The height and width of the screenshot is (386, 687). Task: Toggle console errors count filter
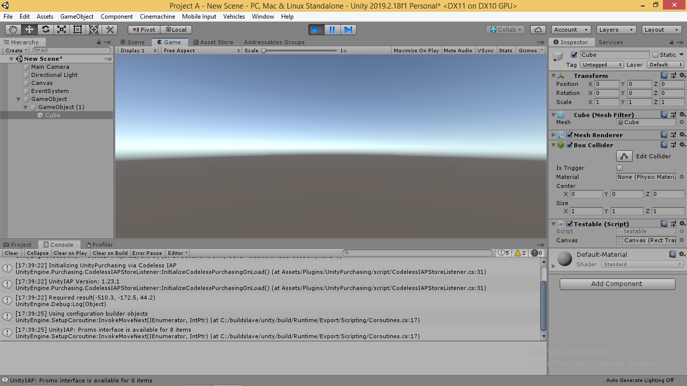pyautogui.click(x=537, y=253)
